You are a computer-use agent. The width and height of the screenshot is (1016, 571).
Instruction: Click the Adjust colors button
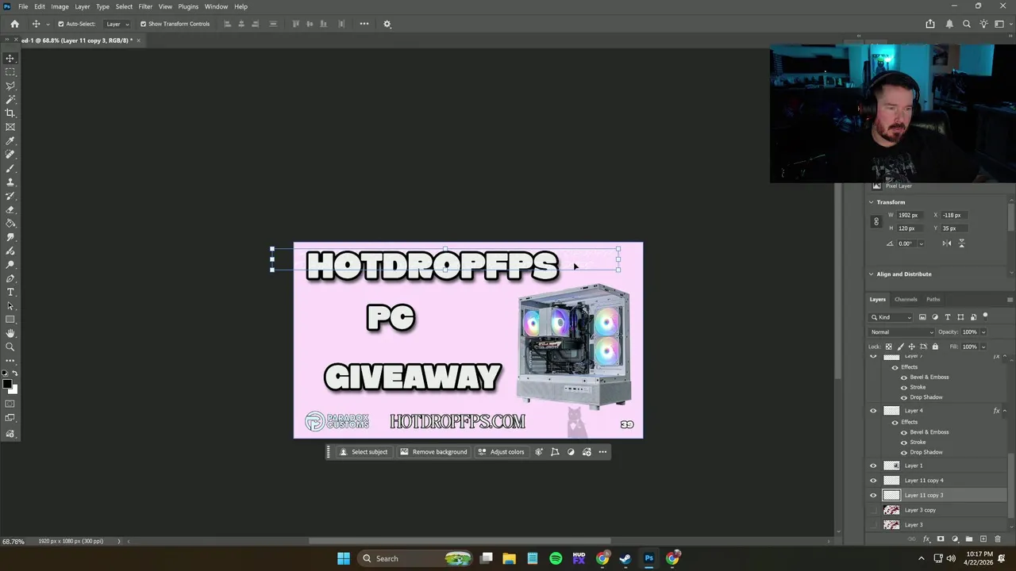tap(501, 452)
